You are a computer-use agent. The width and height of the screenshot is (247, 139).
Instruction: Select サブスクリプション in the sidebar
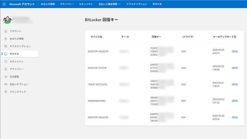coord(20,46)
